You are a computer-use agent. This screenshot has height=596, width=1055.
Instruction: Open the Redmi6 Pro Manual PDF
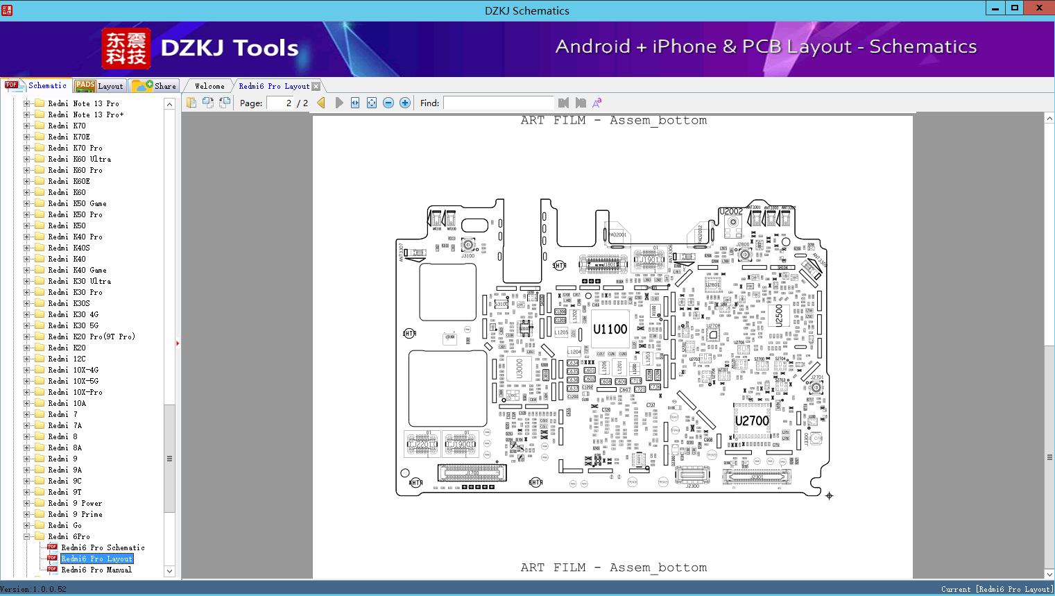(x=96, y=570)
